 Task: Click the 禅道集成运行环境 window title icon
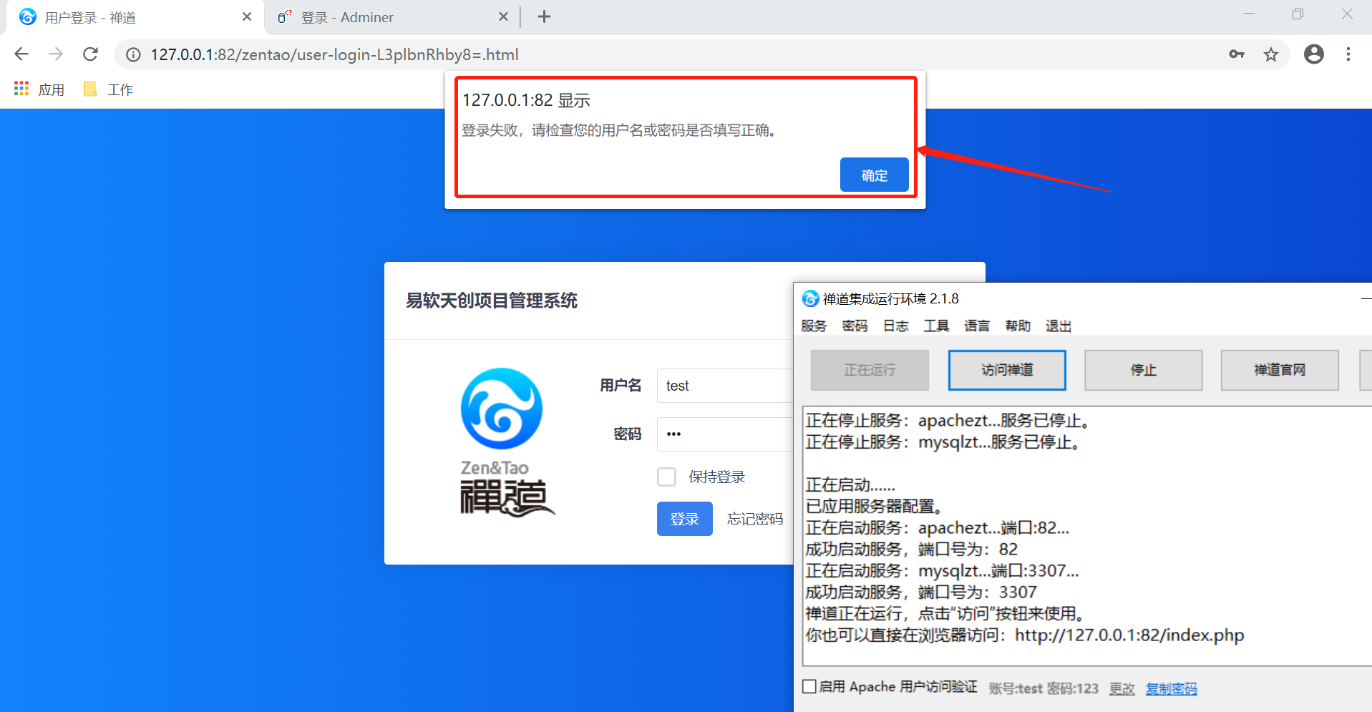[x=810, y=298]
